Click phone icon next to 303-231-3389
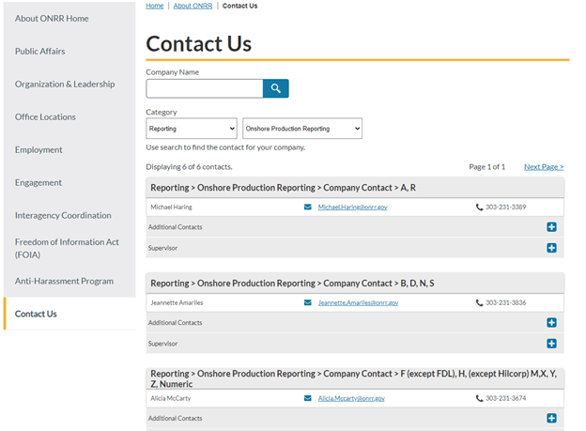This screenshot has width=586, height=431. click(479, 207)
